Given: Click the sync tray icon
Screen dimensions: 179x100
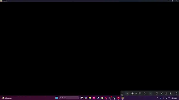Looking at the screenshot, I should [161, 98].
